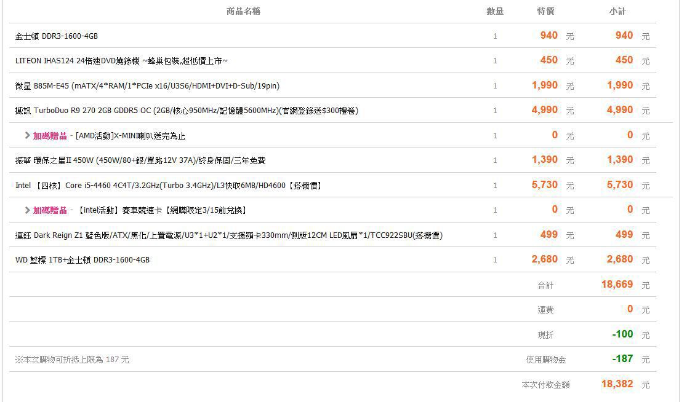Click the 加碼贈品 label in the AMD row
Screen dimensions: 687x402
[50, 136]
